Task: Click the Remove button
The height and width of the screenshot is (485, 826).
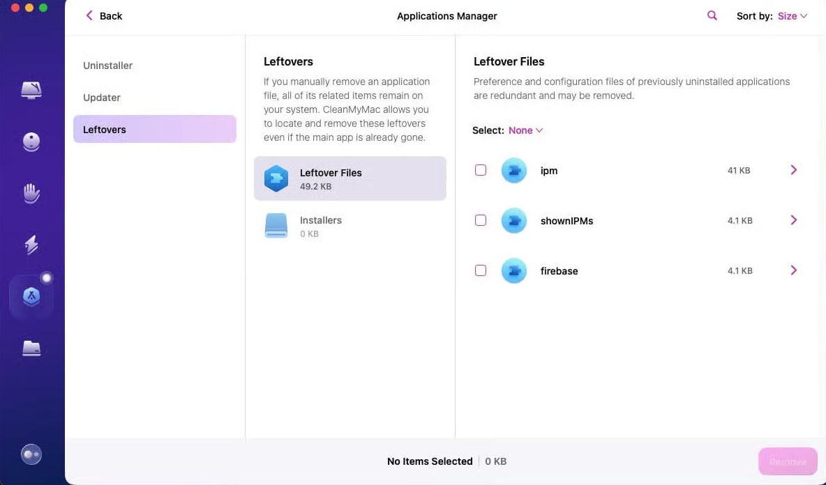Action: point(788,461)
